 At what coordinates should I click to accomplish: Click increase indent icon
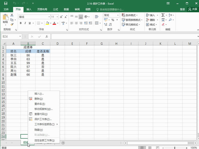(x=90, y=23)
